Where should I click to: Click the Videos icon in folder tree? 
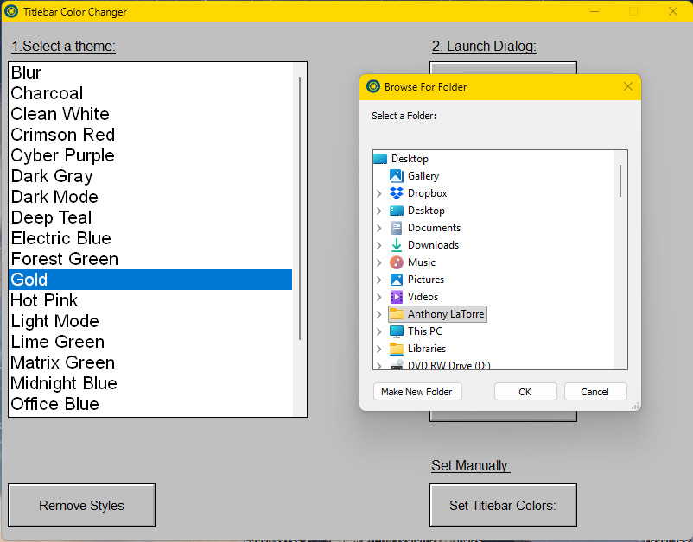click(x=397, y=297)
